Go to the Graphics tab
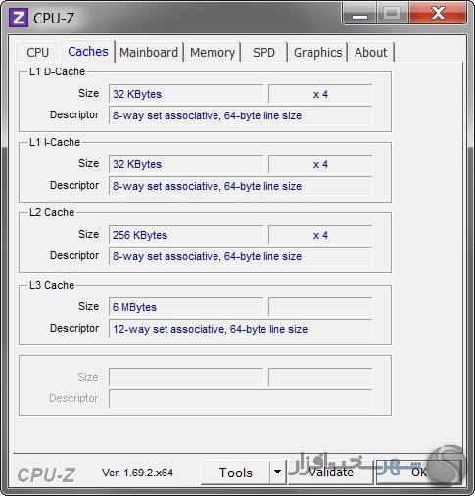475x496 pixels. [317, 52]
